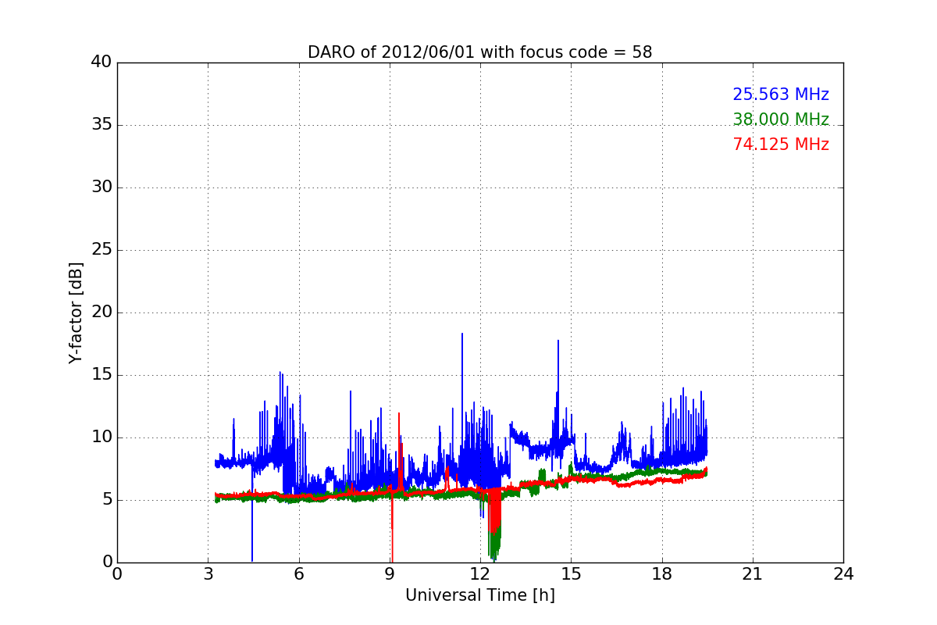Click the x-axis tick label 12
This screenshot has width=937, height=625.
tap(480, 573)
